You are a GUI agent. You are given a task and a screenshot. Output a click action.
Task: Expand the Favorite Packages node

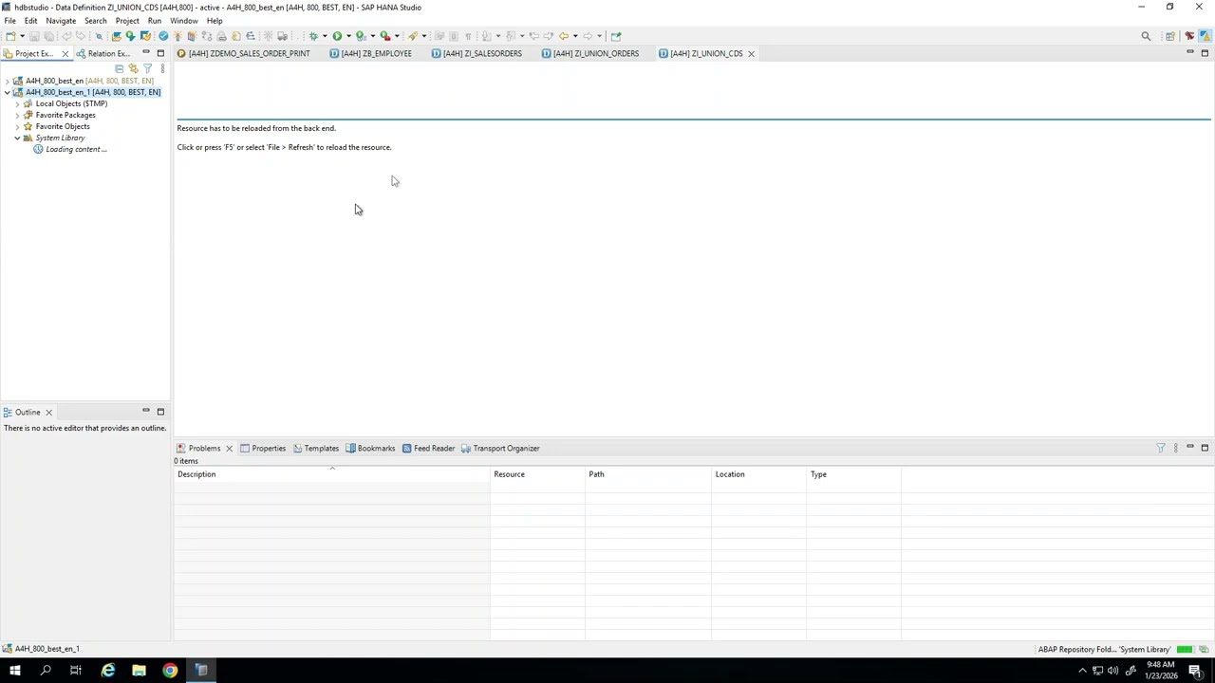17,115
